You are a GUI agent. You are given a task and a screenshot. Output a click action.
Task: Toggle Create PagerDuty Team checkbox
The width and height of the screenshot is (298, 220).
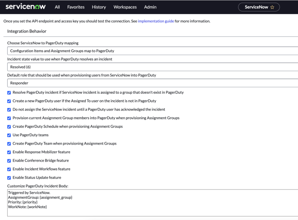tap(9, 143)
